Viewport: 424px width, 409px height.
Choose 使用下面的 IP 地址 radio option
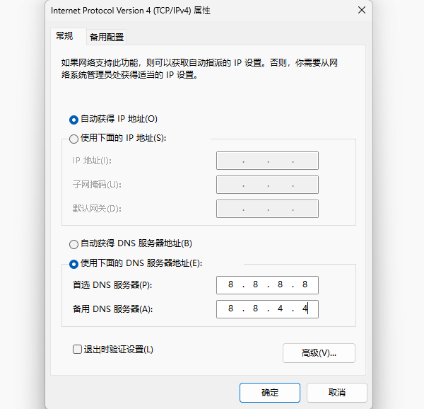pyautogui.click(x=74, y=139)
